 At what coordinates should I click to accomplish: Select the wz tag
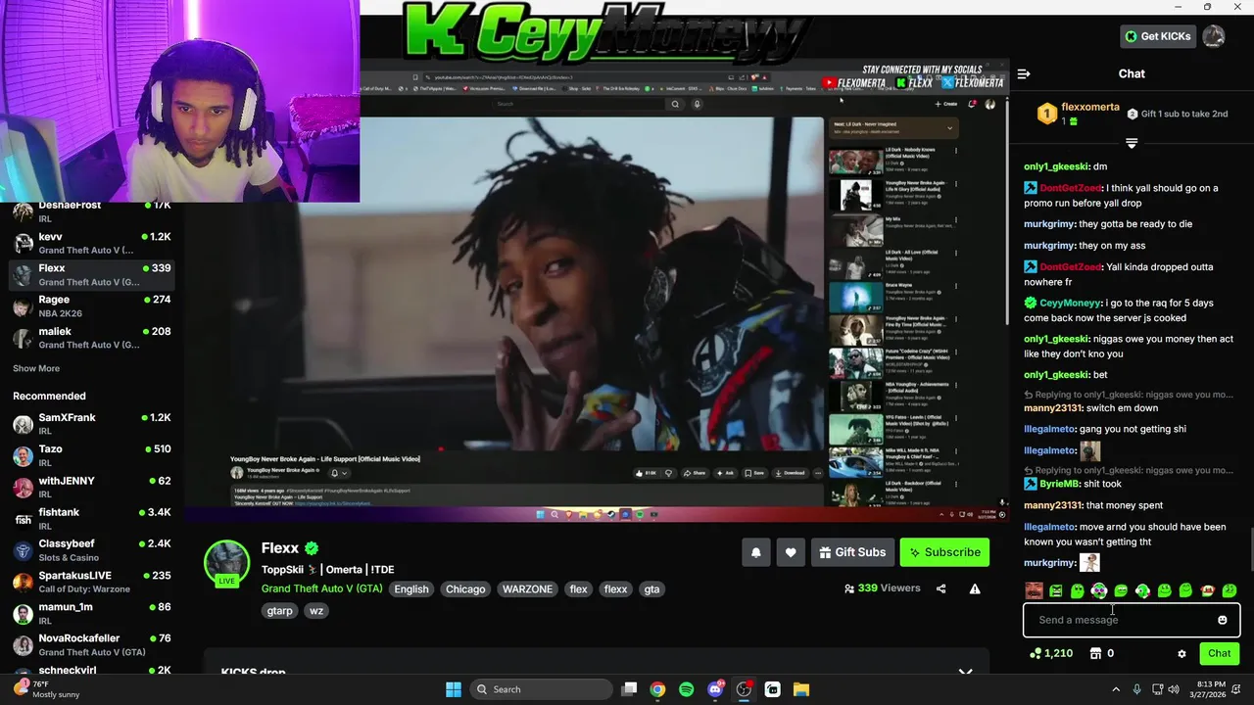[x=316, y=611]
